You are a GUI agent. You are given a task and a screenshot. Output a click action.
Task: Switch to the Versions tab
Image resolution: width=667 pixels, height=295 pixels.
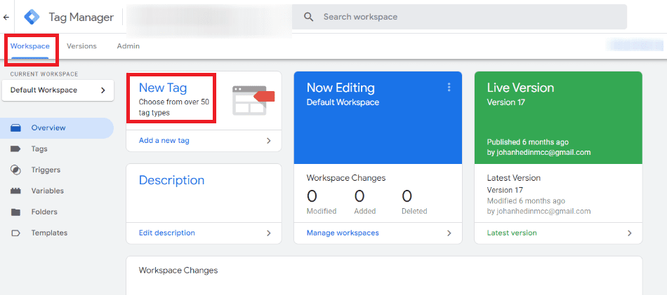(81, 46)
